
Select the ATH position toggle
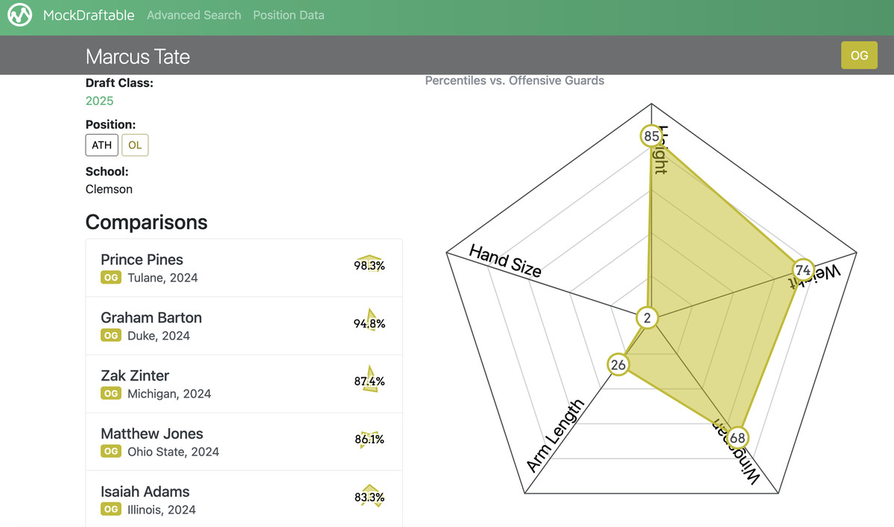pyautogui.click(x=101, y=145)
